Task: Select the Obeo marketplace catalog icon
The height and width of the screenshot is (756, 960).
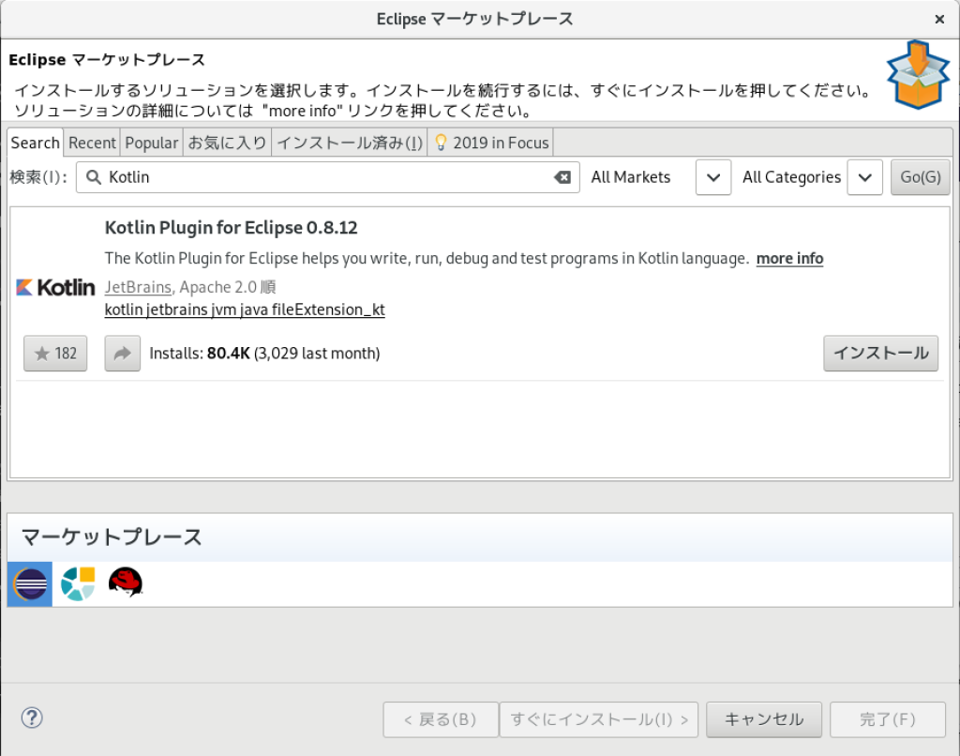Action: pyautogui.click(x=78, y=583)
